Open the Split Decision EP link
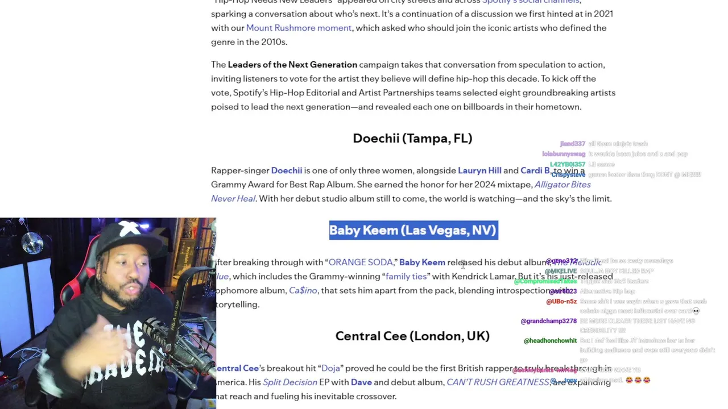This screenshot has height=409, width=728. 290,382
